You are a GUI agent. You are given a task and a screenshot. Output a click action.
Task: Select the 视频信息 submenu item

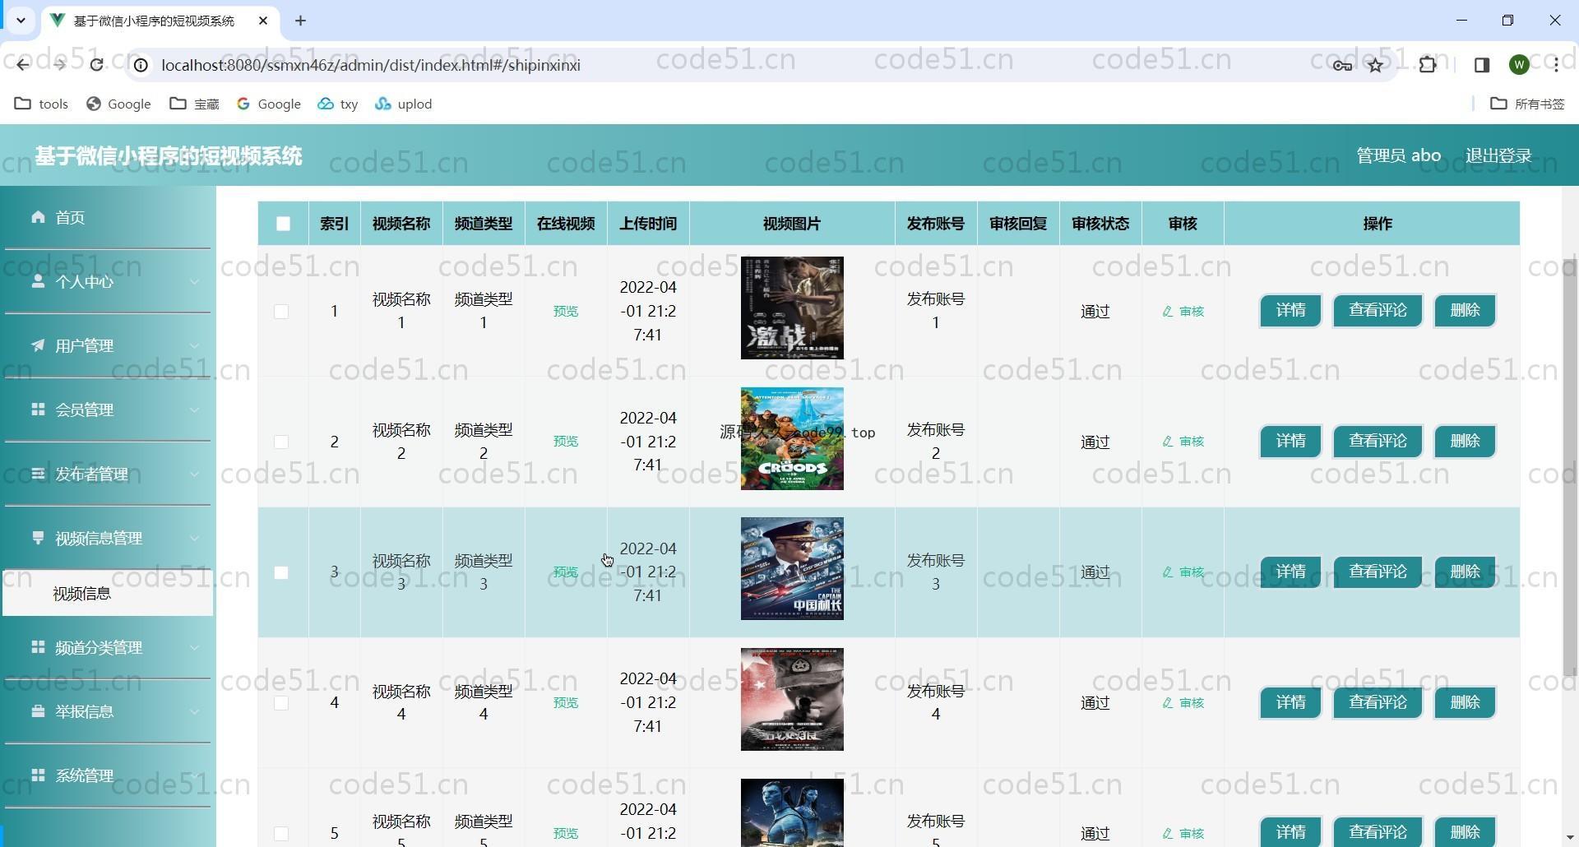point(108,593)
